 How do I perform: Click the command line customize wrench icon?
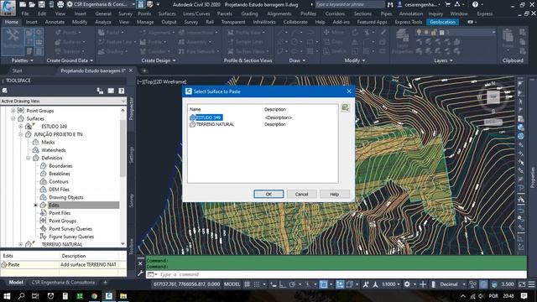point(140,273)
